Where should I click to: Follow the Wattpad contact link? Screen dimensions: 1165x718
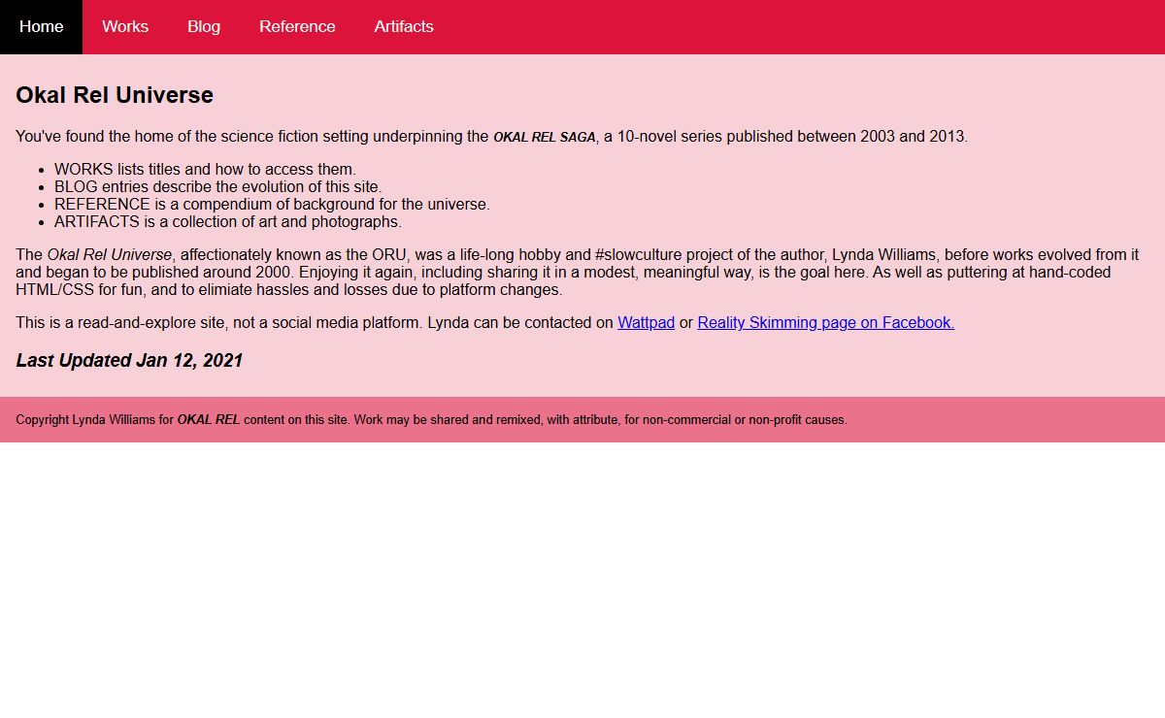point(646,322)
